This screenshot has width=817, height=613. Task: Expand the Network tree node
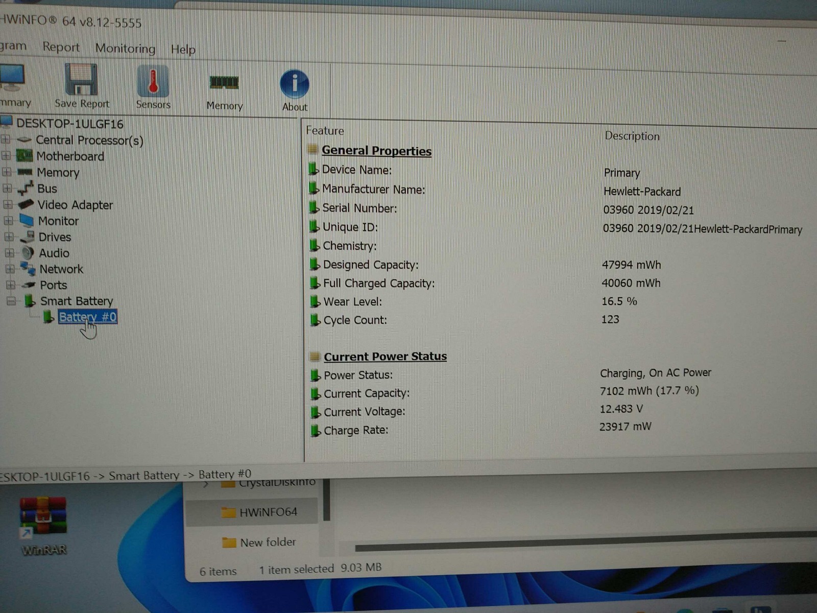click(x=10, y=268)
